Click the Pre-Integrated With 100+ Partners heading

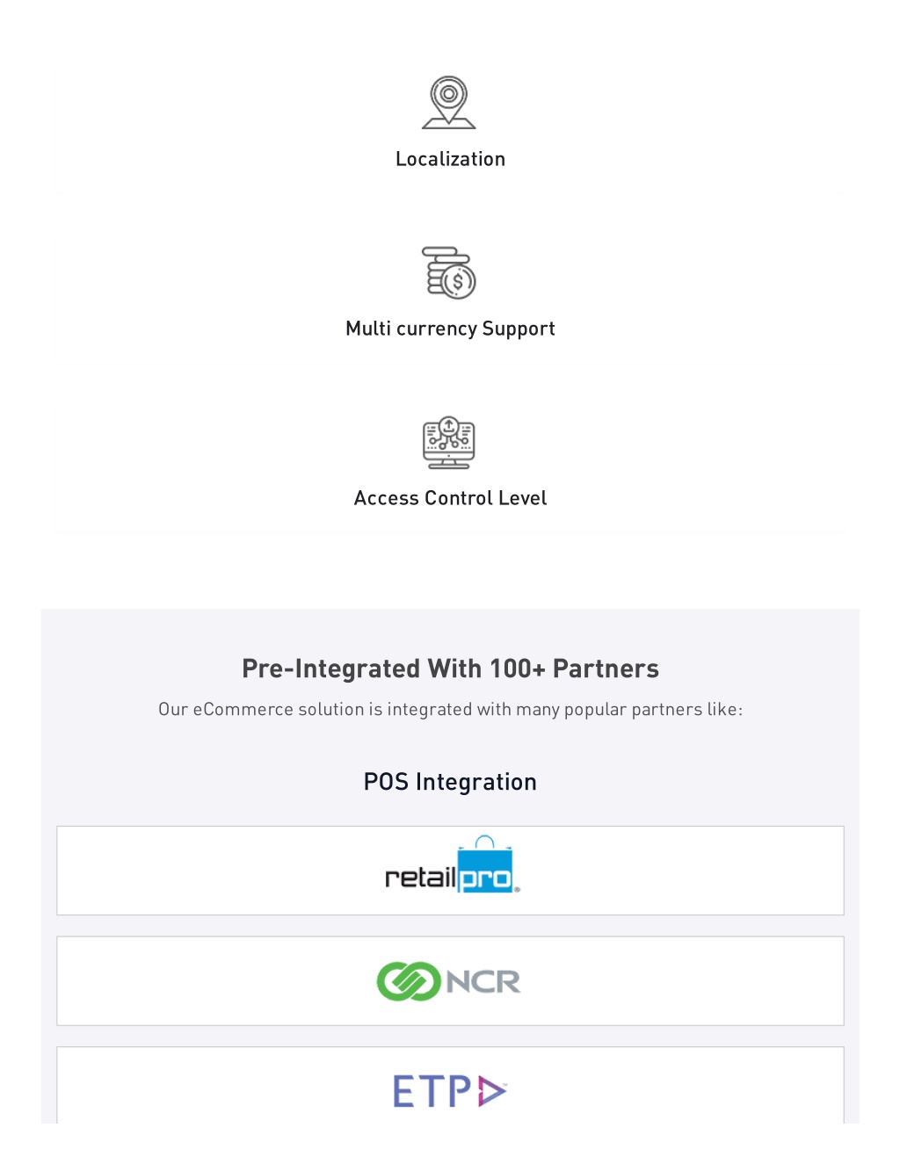[x=450, y=669]
